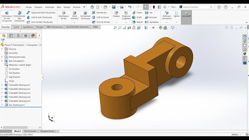This screenshot has width=249, height=140.
Task: Switch to Hesapla ribbon tab
Action: tap(40, 27)
